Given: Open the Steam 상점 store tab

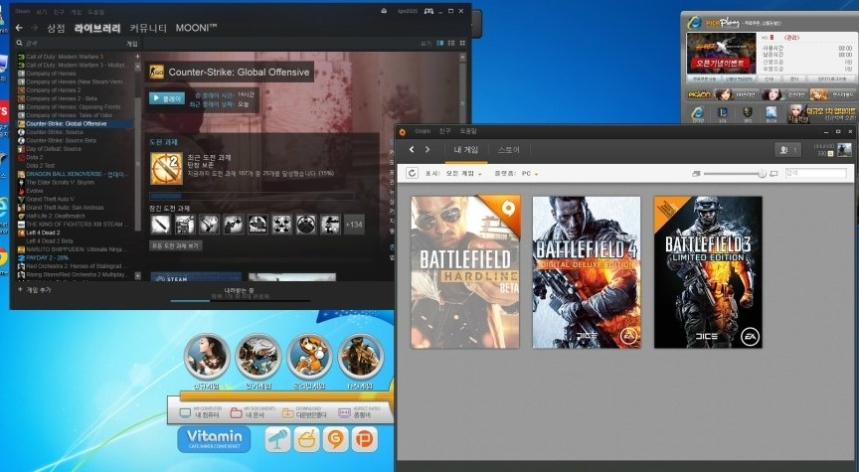Looking at the screenshot, I should click(x=56, y=28).
